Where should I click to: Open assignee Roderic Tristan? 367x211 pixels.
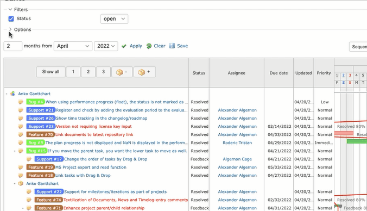[x=237, y=143]
